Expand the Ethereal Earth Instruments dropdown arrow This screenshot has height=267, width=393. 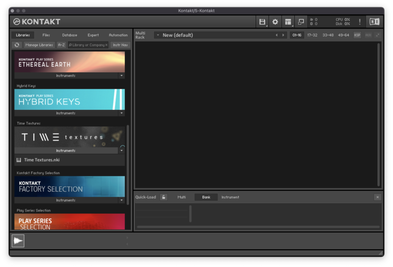tap(121, 76)
